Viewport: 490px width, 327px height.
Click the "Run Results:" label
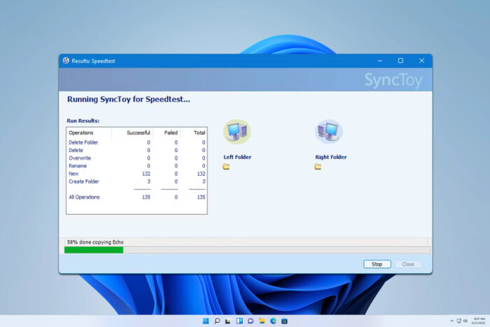pos(83,120)
